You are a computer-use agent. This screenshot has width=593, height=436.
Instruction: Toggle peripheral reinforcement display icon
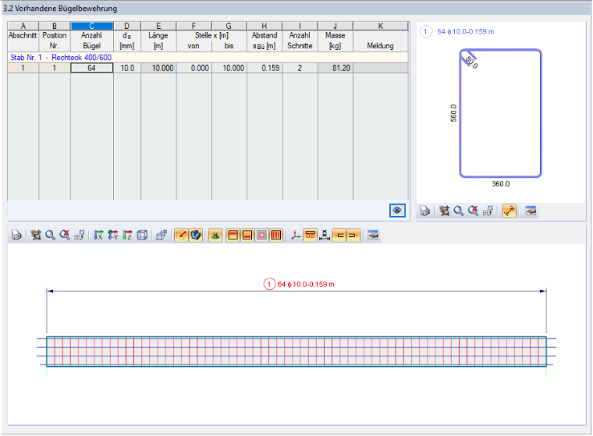261,236
